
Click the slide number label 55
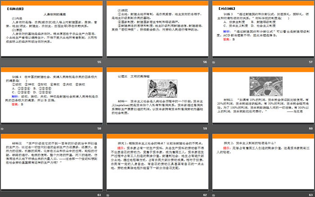pos(99,62)
